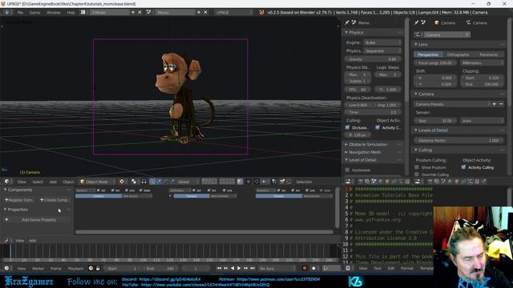
Task: Toggle snap magnet icon in viewport header
Action: click(x=256, y=182)
